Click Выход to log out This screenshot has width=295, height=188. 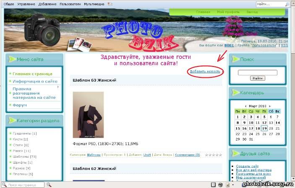click(252, 12)
